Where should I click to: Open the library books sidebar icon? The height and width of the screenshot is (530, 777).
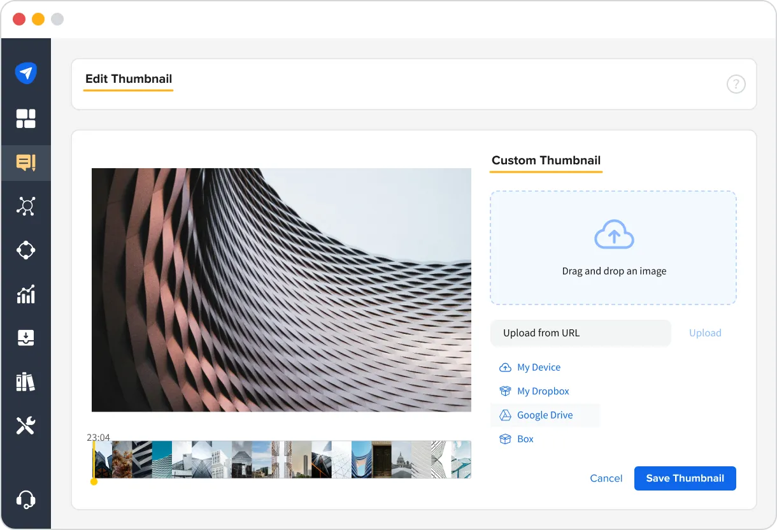pos(26,382)
